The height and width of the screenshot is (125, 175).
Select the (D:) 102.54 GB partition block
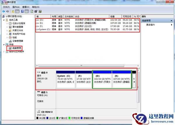point(102,79)
